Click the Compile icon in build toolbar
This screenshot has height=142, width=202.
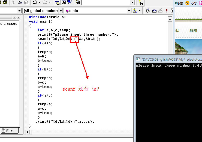pos(148,11)
